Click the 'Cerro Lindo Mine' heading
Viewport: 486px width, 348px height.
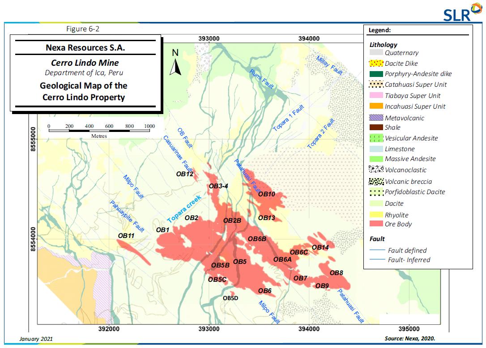click(85, 63)
